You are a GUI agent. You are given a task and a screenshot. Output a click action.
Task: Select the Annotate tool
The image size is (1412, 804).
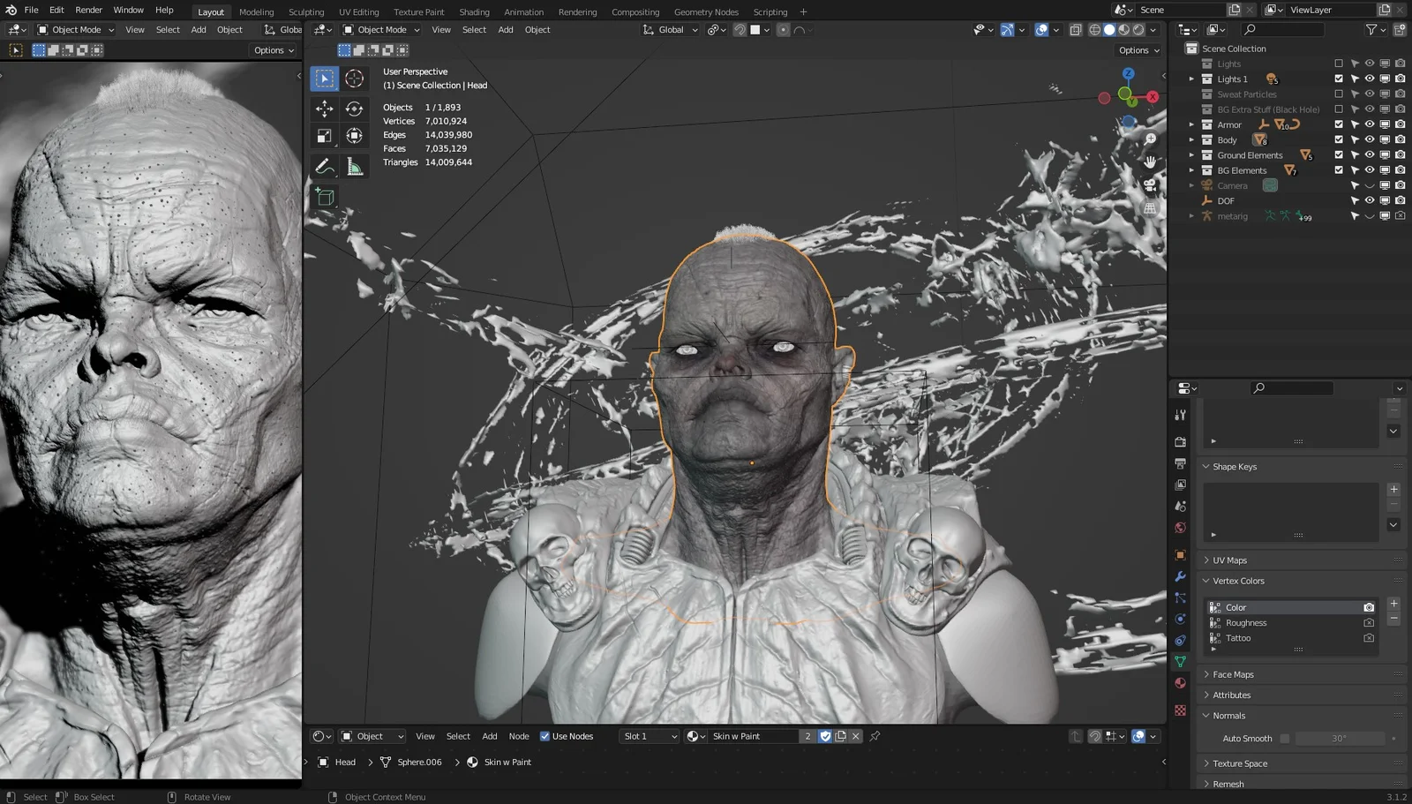tap(325, 166)
